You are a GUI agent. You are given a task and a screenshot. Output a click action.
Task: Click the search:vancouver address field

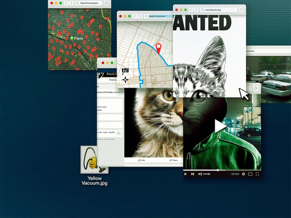pos(160,16)
